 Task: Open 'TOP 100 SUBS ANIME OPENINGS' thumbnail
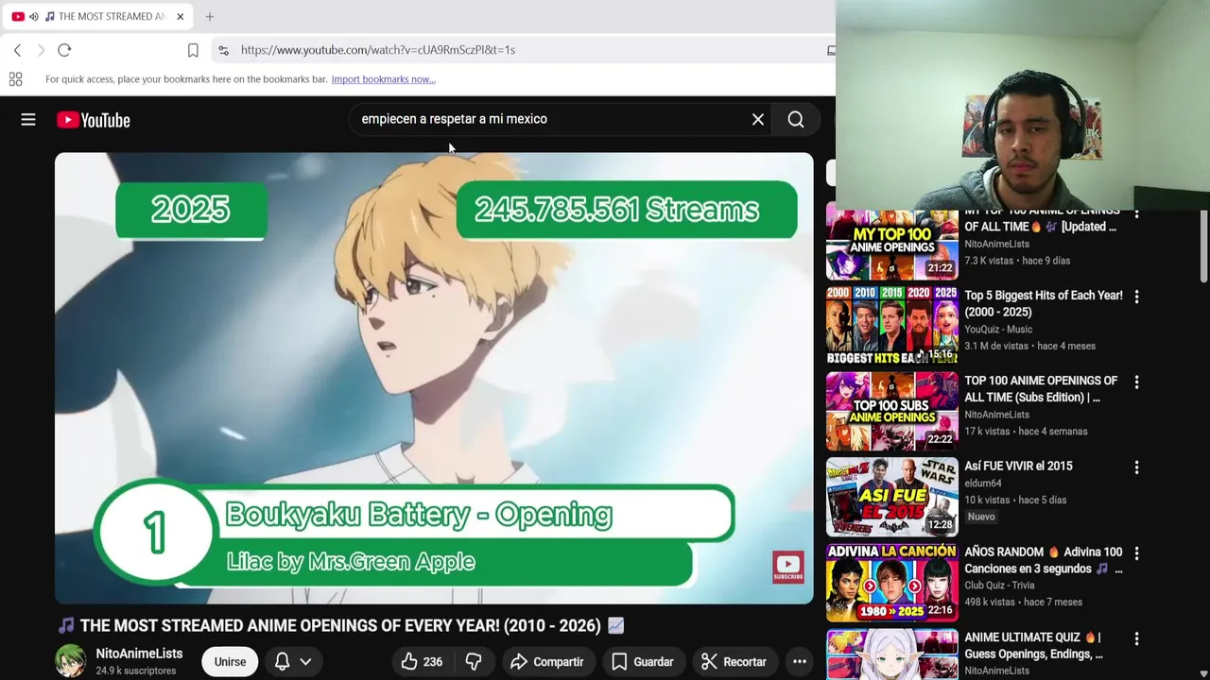click(892, 412)
